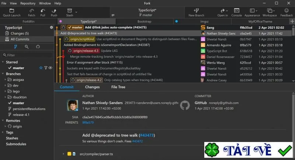Open the #43472 issue link
Viewport: 295px width, 160px height.
coord(137,141)
